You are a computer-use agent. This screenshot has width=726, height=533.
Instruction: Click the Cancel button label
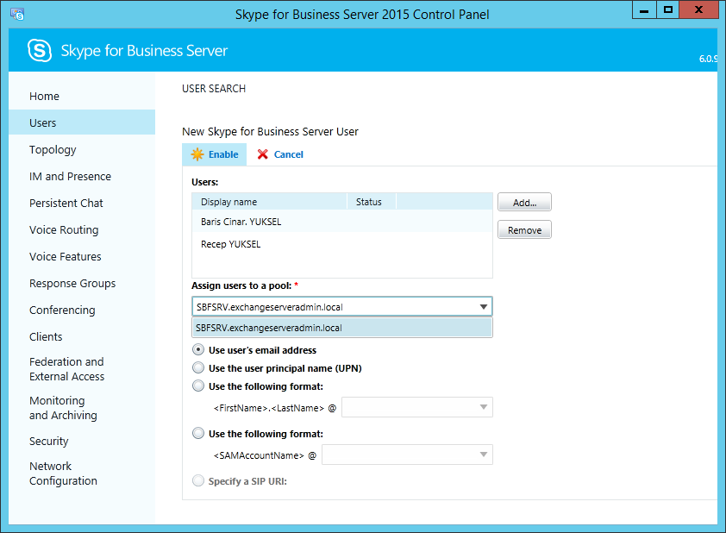pos(289,154)
